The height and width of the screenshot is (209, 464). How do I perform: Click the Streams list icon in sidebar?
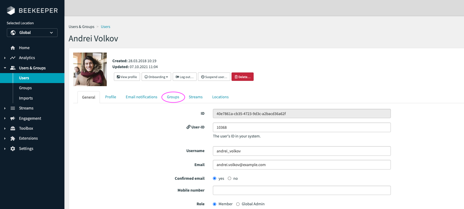tap(13, 108)
